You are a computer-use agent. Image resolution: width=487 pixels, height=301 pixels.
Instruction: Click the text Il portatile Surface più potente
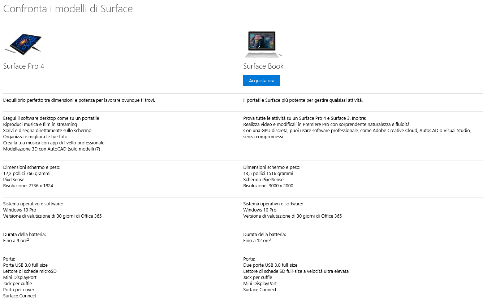pos(303,100)
